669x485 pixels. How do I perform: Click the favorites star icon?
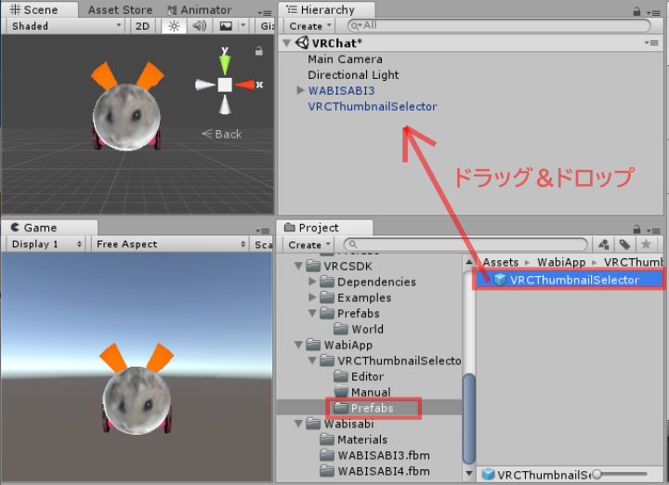(646, 244)
